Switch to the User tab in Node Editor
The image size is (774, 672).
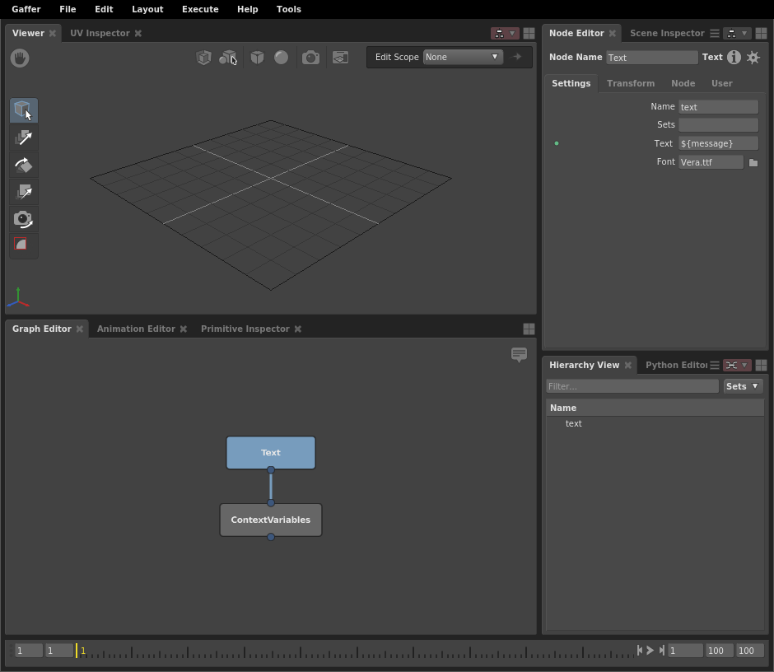(x=721, y=83)
